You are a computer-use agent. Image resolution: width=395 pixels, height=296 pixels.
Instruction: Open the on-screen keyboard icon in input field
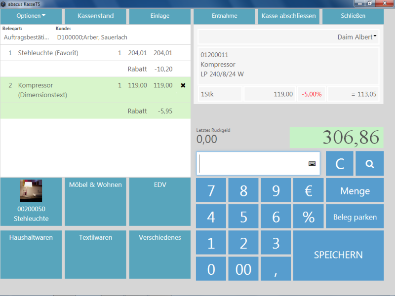(312, 164)
